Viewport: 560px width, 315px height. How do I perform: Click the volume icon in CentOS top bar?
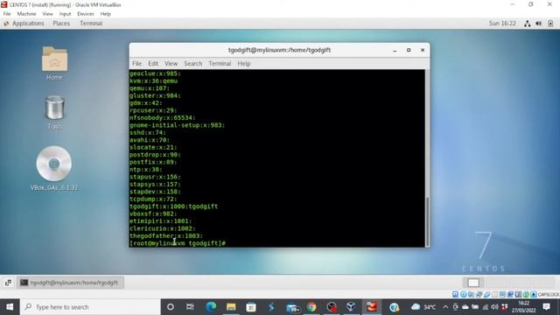click(x=539, y=24)
